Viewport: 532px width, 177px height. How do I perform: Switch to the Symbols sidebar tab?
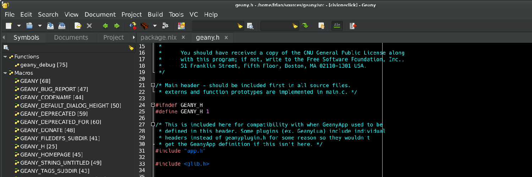(26, 38)
